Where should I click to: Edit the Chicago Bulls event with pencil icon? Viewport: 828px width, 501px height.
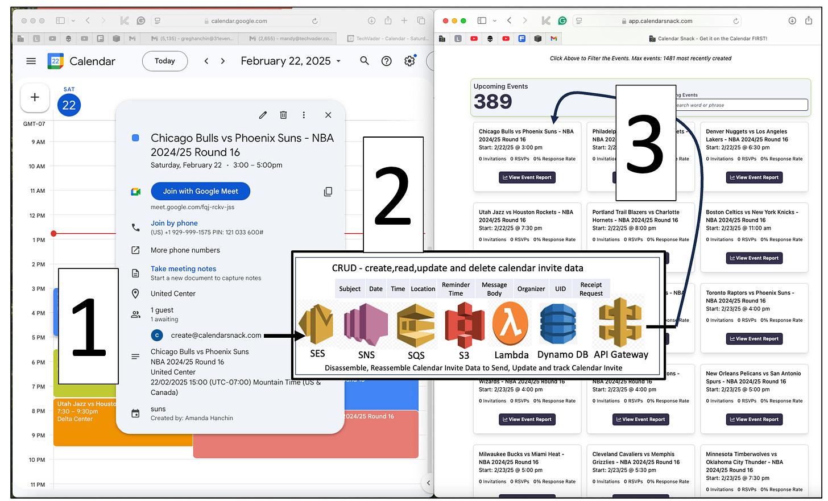[x=263, y=115]
